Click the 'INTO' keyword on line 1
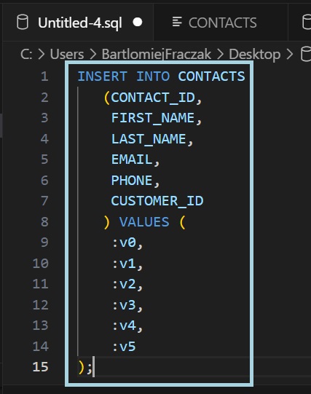311x394 pixels. click(x=153, y=76)
